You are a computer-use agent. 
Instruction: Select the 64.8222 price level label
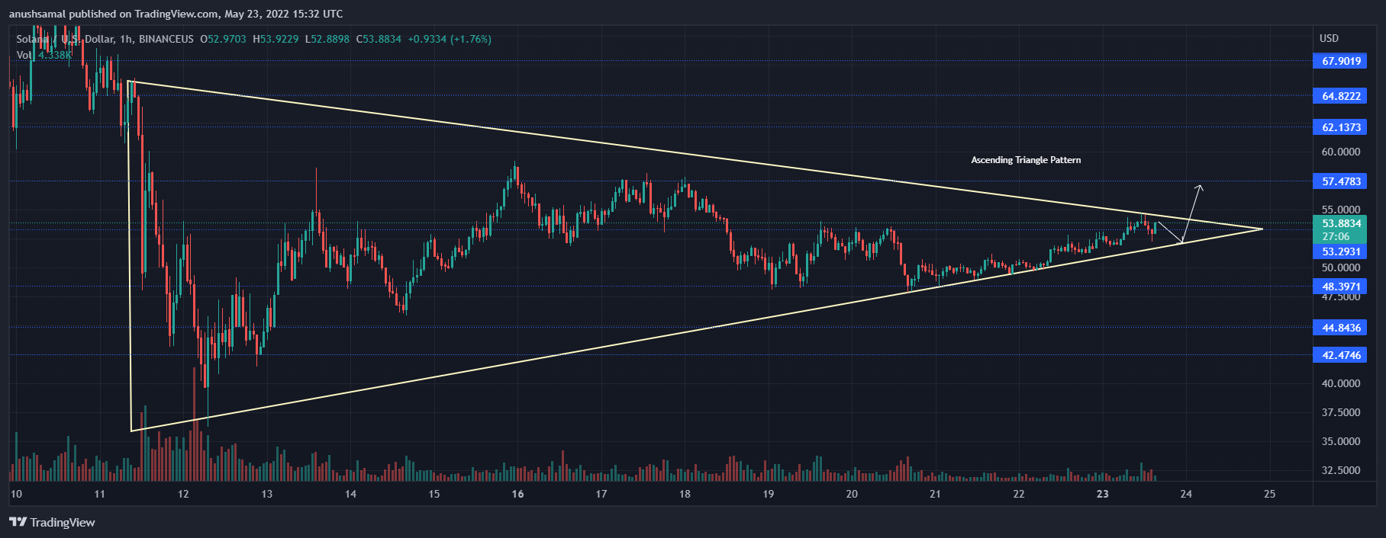(x=1340, y=96)
